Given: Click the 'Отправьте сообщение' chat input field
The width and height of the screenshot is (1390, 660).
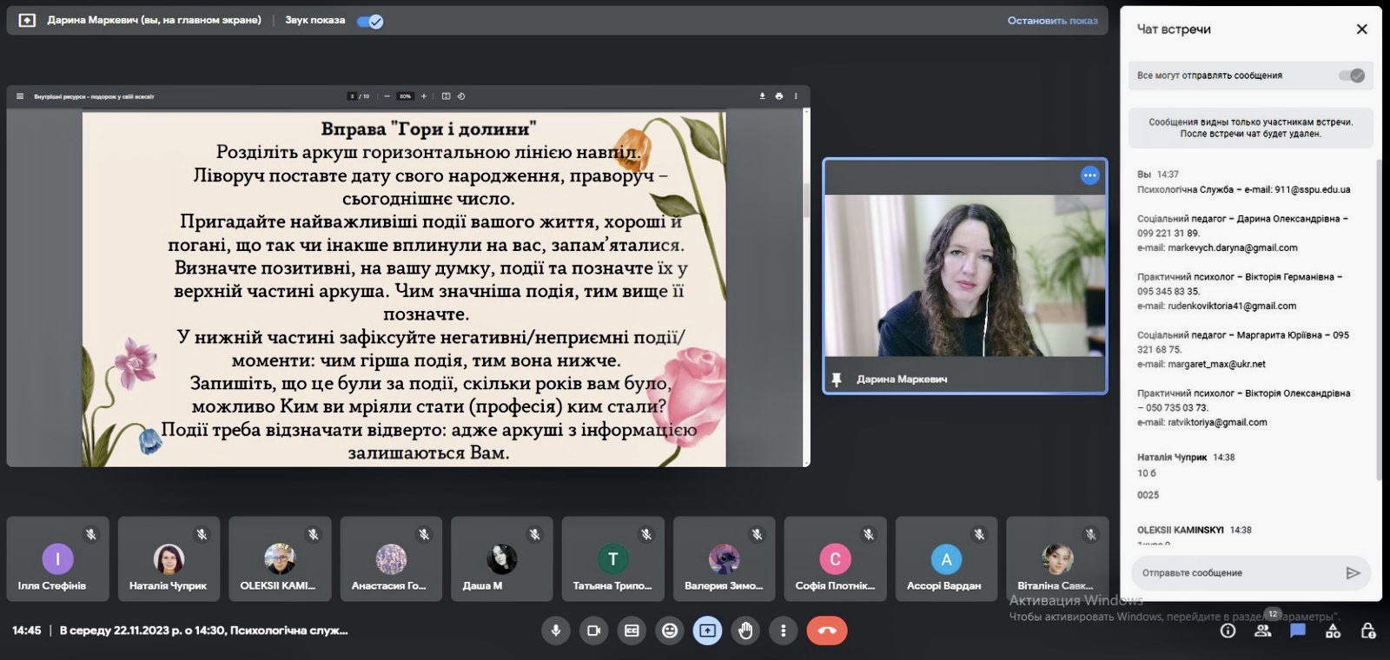Looking at the screenshot, I should point(1234,573).
